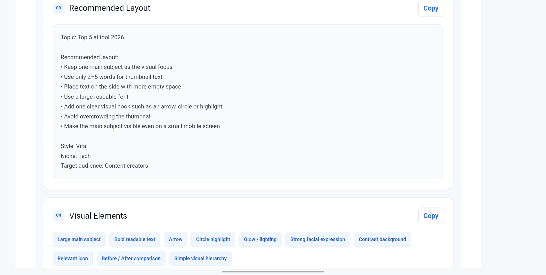The image size is (546, 275).
Task: Click 'Place text on the side' bullet
Action: [121, 87]
